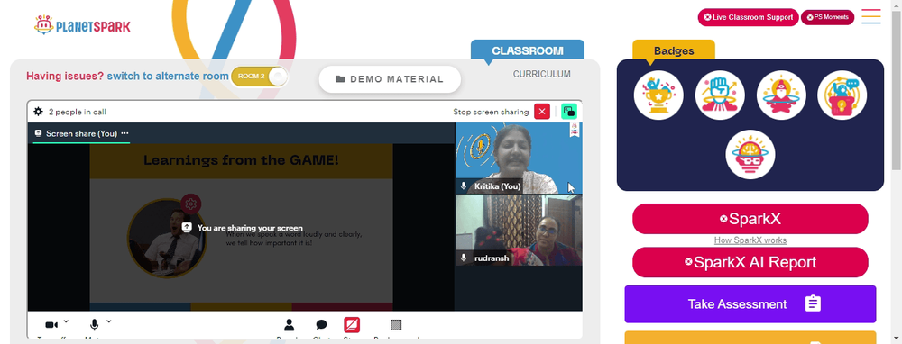Open the hamburger menu
This screenshot has height=344, width=902.
871,16
